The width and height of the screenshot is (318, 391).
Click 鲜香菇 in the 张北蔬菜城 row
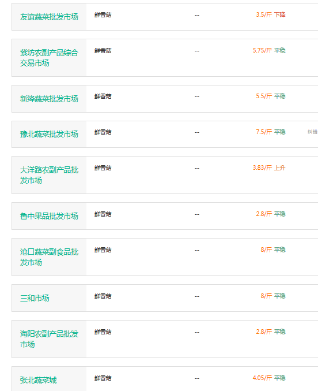pyautogui.click(x=103, y=378)
